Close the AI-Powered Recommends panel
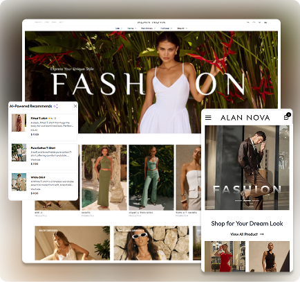Image resolution: width=300 pixels, height=282 pixels. 75,106
